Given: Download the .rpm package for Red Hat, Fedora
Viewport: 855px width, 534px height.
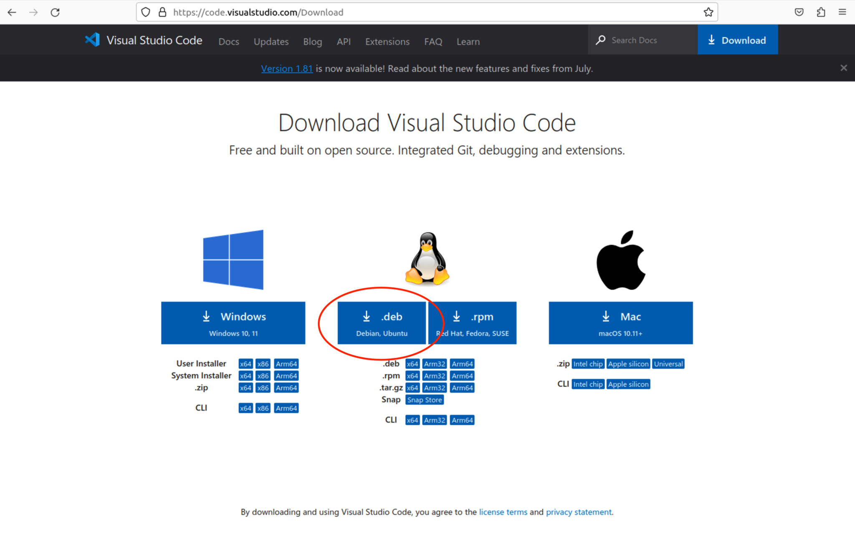Looking at the screenshot, I should tap(472, 323).
